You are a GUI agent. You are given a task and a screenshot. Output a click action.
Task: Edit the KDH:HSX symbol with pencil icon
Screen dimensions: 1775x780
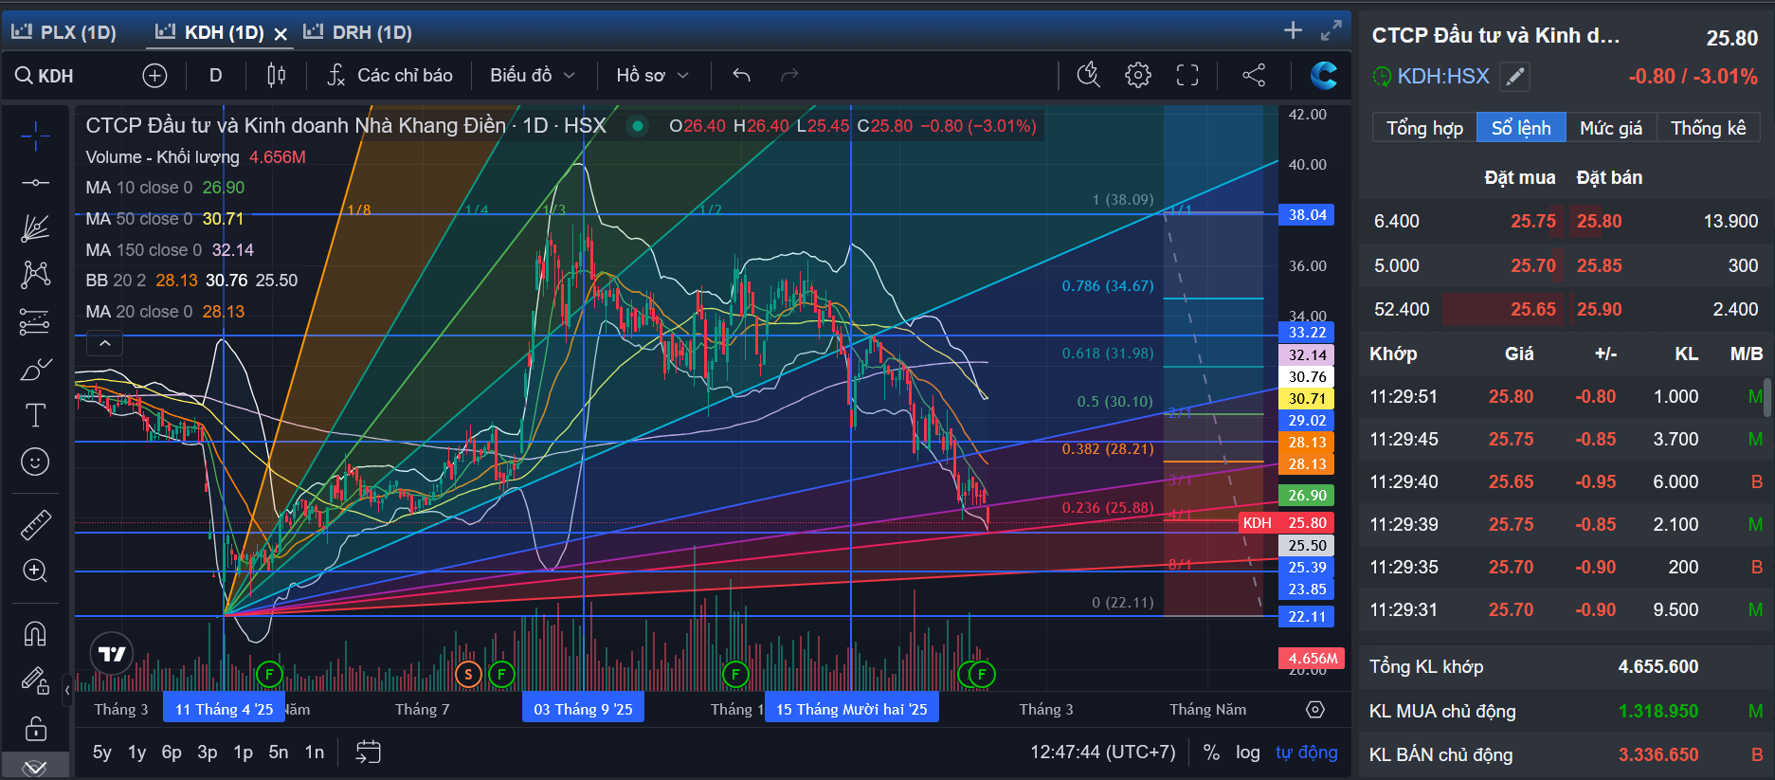click(1515, 76)
